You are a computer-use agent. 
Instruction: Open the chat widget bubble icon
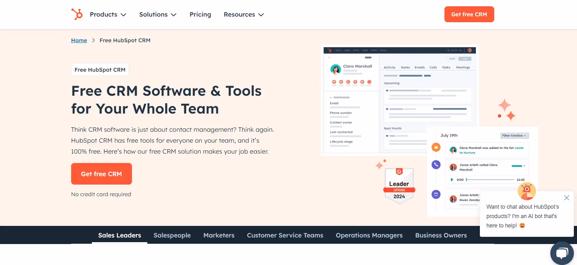pos(562,253)
